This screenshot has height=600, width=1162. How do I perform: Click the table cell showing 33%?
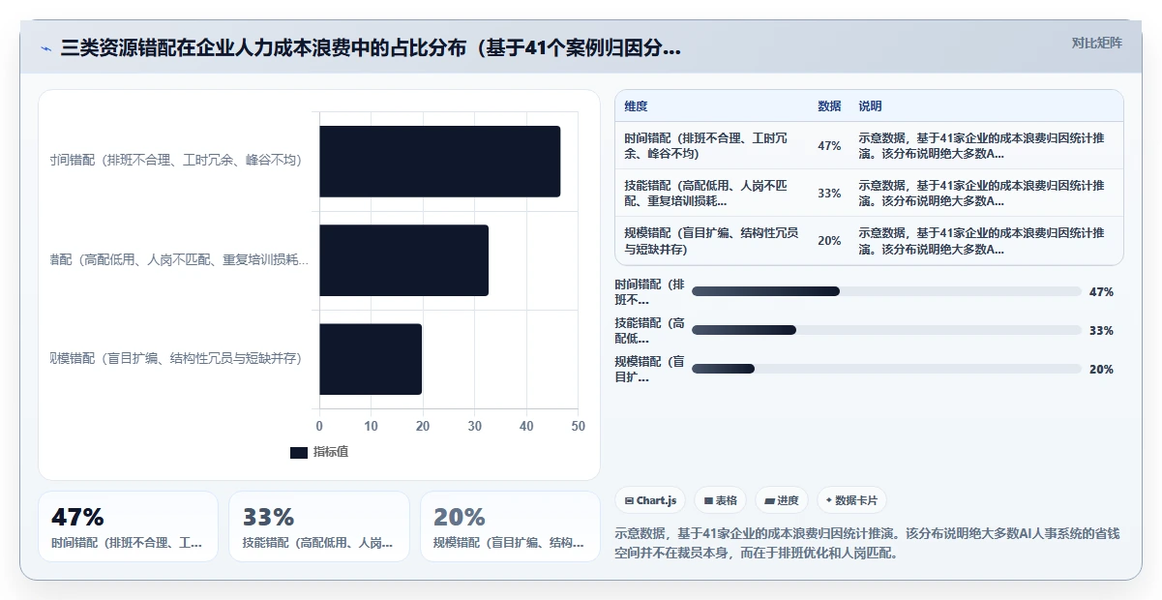coord(829,194)
